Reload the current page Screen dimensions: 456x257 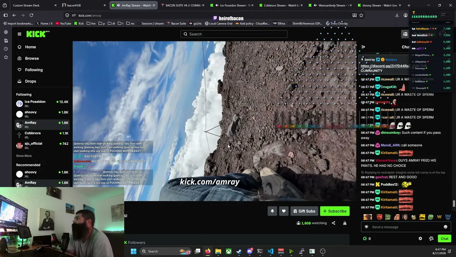pos(31,15)
